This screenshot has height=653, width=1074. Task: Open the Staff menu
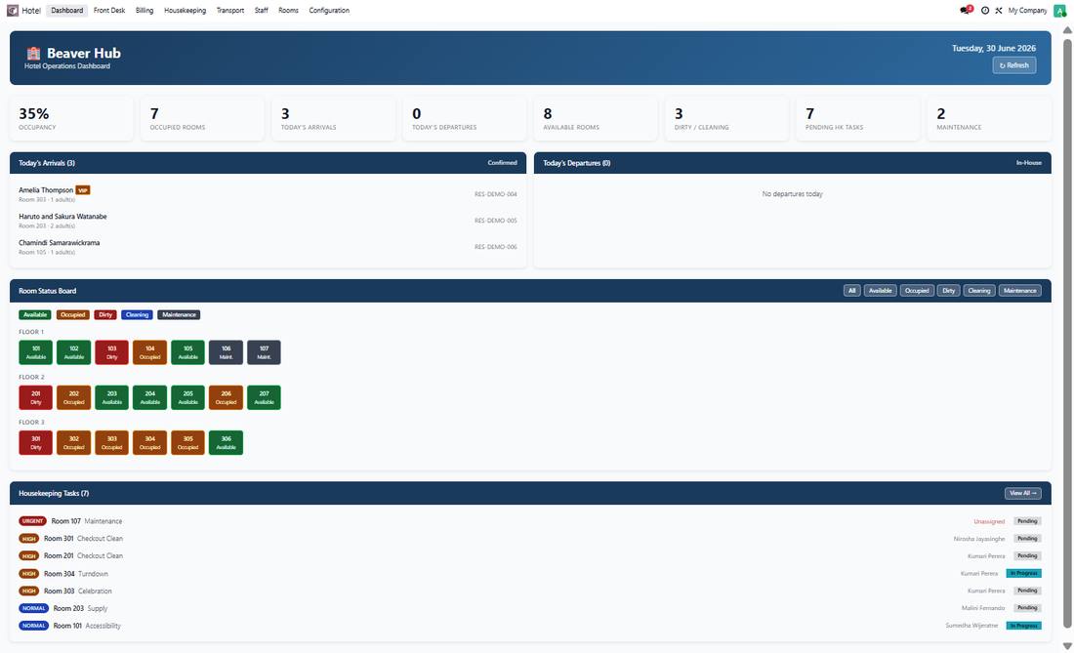pyautogui.click(x=262, y=11)
